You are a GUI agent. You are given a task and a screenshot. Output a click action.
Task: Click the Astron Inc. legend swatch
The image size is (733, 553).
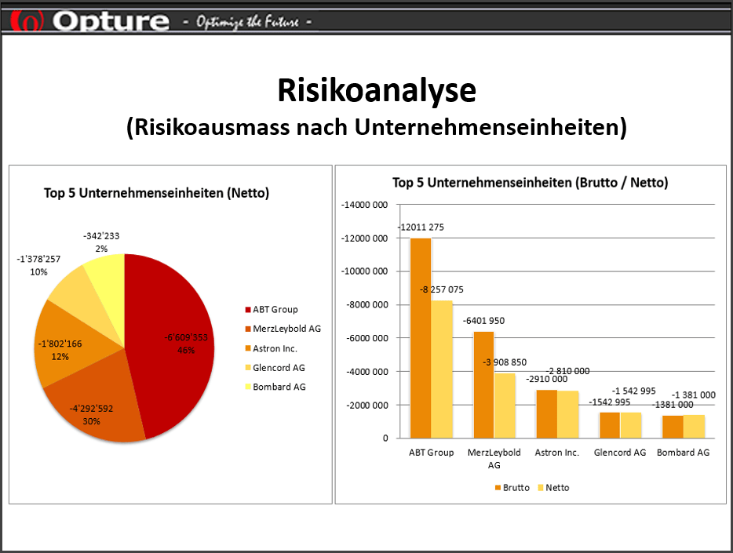(x=247, y=348)
